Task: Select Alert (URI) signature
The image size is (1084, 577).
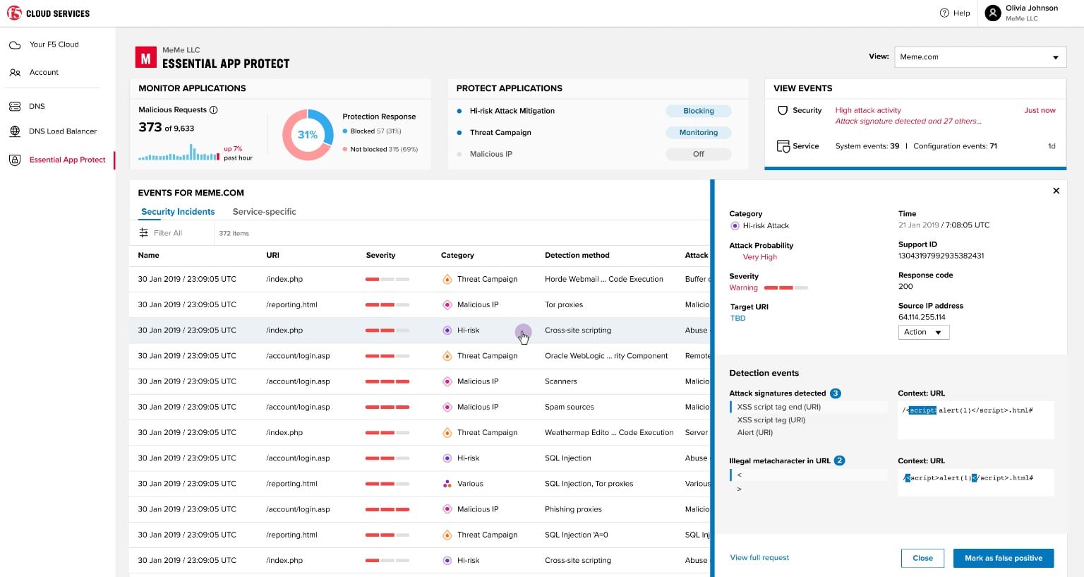Action: point(754,433)
